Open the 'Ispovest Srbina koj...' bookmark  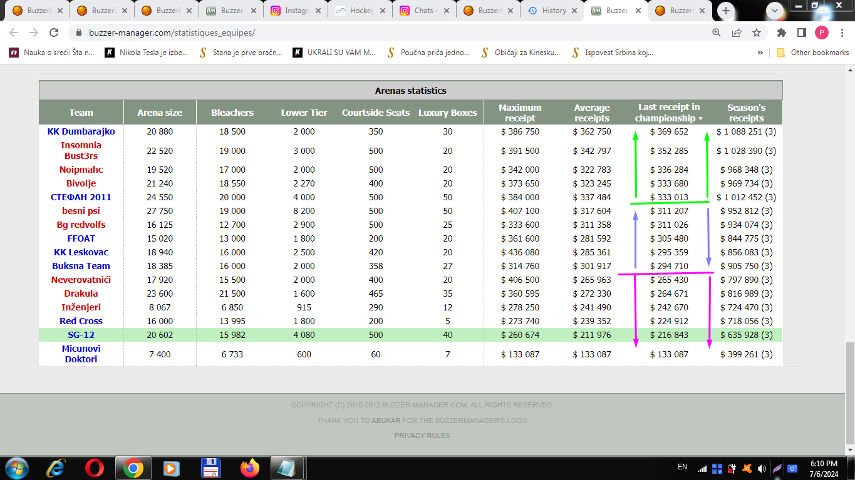click(612, 53)
